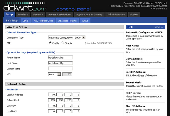
Task: Select the STP Enable radio button
Action: tap(50, 43)
